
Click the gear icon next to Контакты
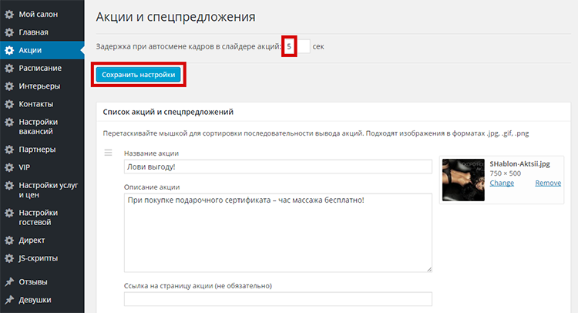pyautogui.click(x=9, y=104)
